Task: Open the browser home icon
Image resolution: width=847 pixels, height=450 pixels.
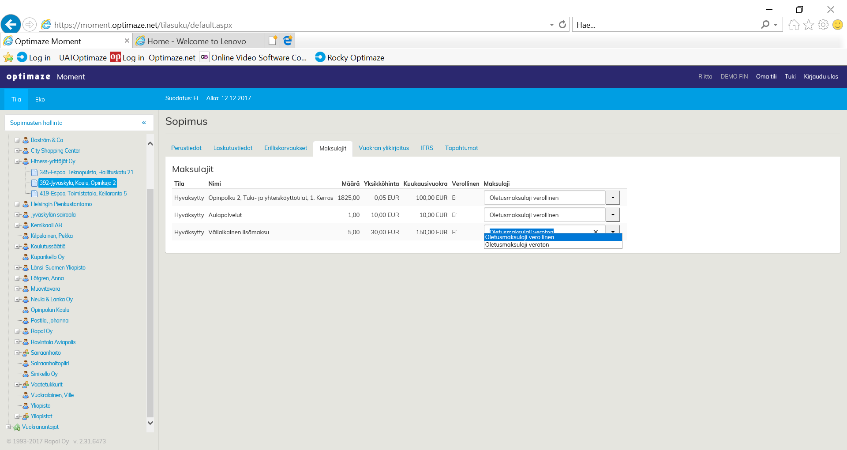Action: tap(794, 25)
